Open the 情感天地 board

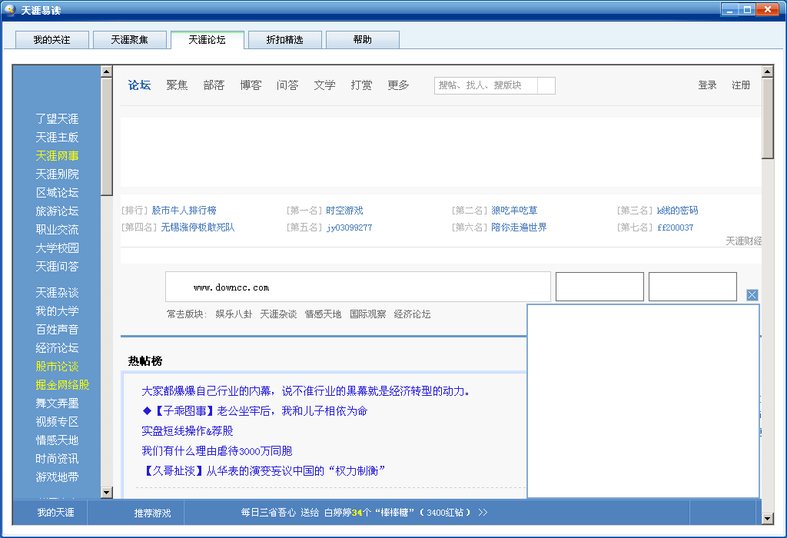pyautogui.click(x=57, y=440)
